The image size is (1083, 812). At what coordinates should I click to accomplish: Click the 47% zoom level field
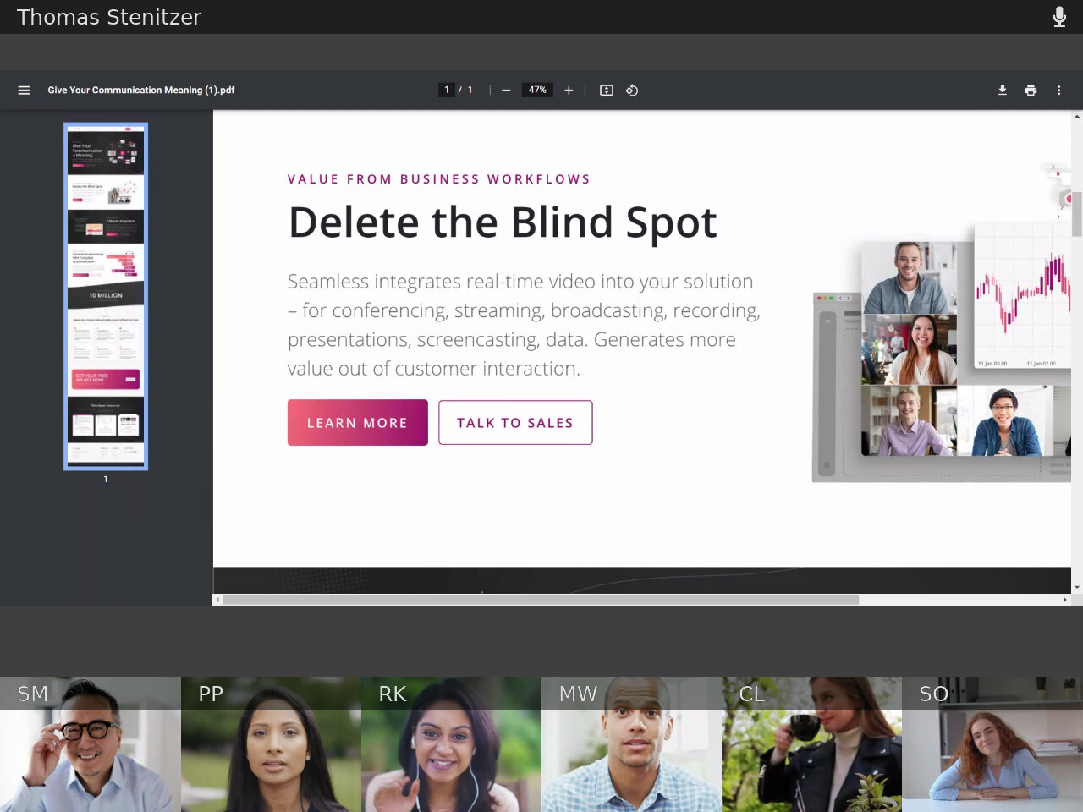point(537,90)
